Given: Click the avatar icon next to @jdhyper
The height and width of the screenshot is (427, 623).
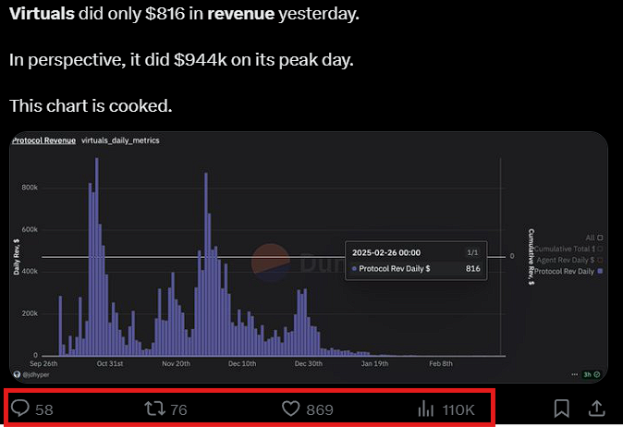Looking at the screenshot, I should pos(17,374).
